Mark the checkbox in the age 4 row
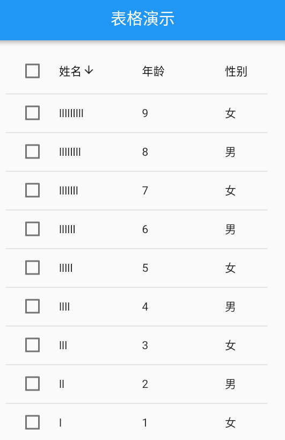Screen dimensions: 285x440 coord(33,306)
